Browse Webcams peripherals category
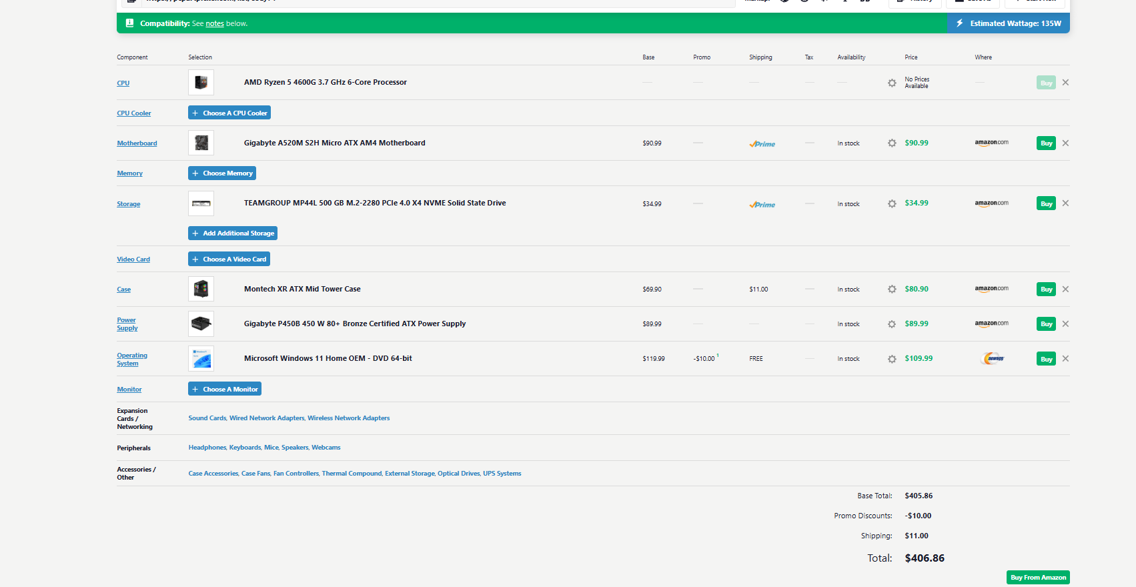 (326, 448)
